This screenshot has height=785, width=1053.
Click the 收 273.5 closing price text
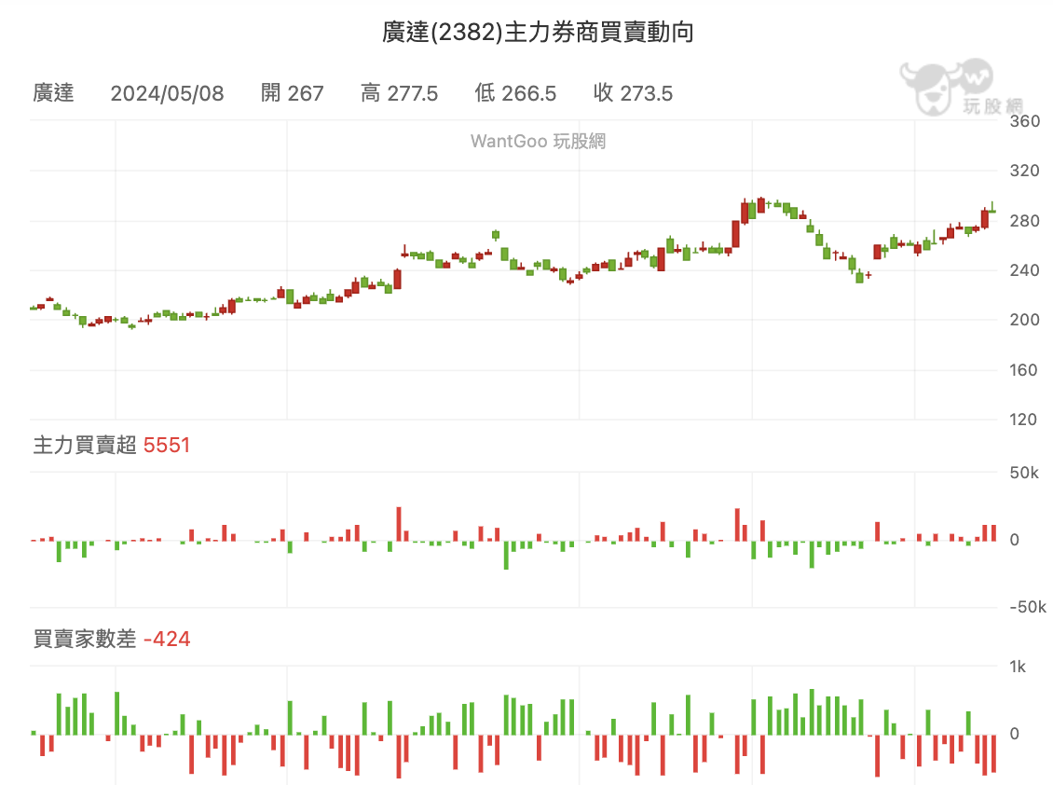point(633,93)
